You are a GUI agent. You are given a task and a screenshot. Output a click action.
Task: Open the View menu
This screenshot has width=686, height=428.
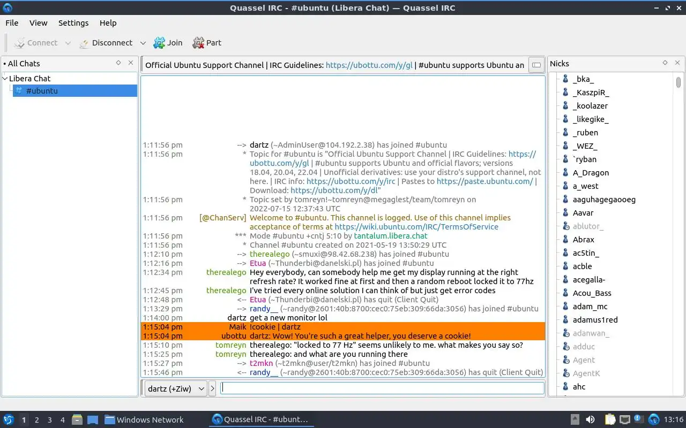pos(38,23)
